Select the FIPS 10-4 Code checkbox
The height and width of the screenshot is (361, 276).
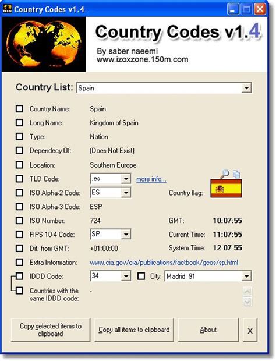[x=20, y=235]
